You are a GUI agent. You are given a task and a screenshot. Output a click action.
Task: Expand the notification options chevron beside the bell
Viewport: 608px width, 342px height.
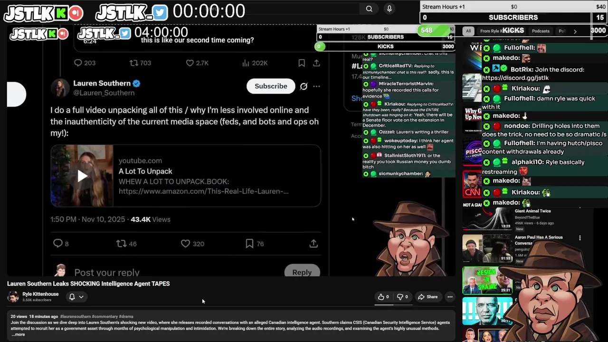tap(81, 297)
